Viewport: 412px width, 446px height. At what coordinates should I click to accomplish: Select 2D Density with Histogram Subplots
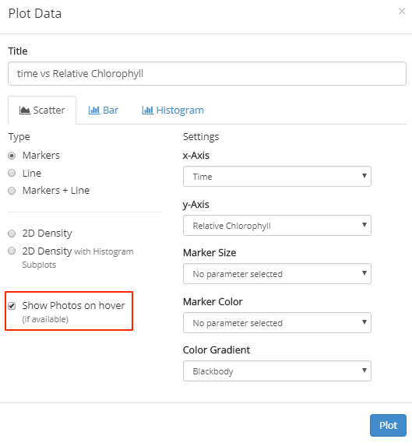[x=12, y=251]
